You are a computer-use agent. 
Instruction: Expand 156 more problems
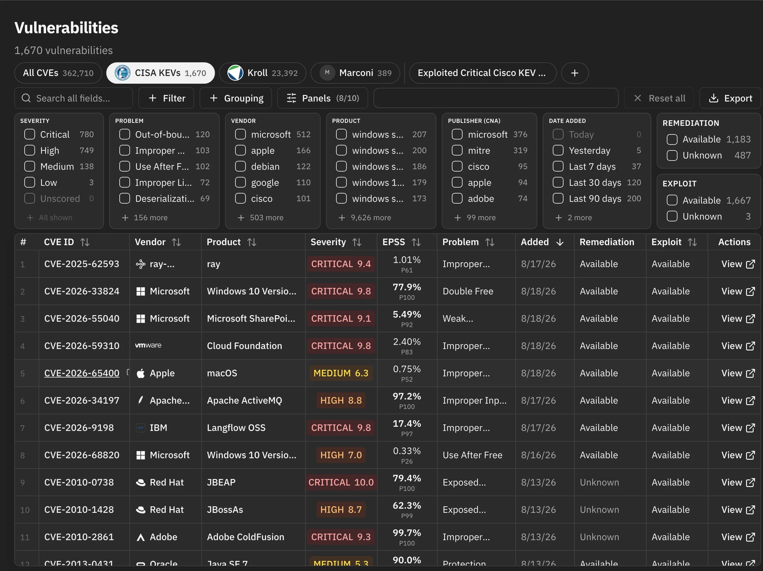pyautogui.click(x=145, y=218)
